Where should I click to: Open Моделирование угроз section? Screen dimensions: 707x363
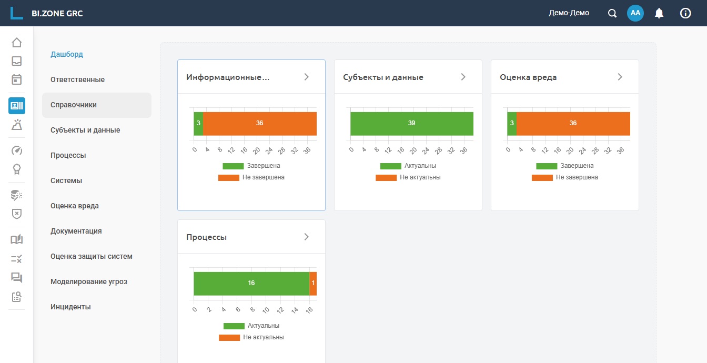point(89,281)
